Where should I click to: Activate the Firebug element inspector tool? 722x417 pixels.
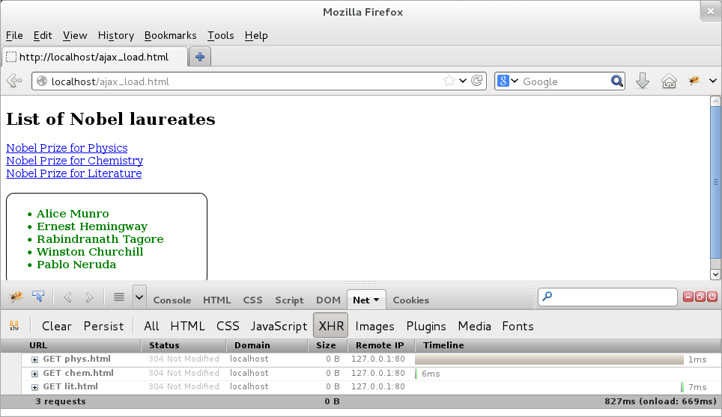[x=37, y=297]
